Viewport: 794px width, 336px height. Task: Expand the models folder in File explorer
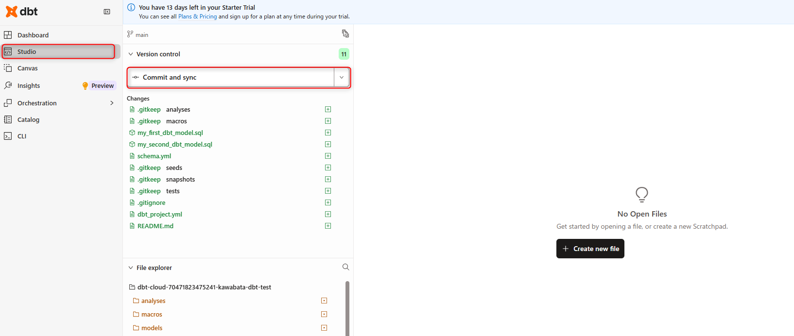click(x=148, y=328)
